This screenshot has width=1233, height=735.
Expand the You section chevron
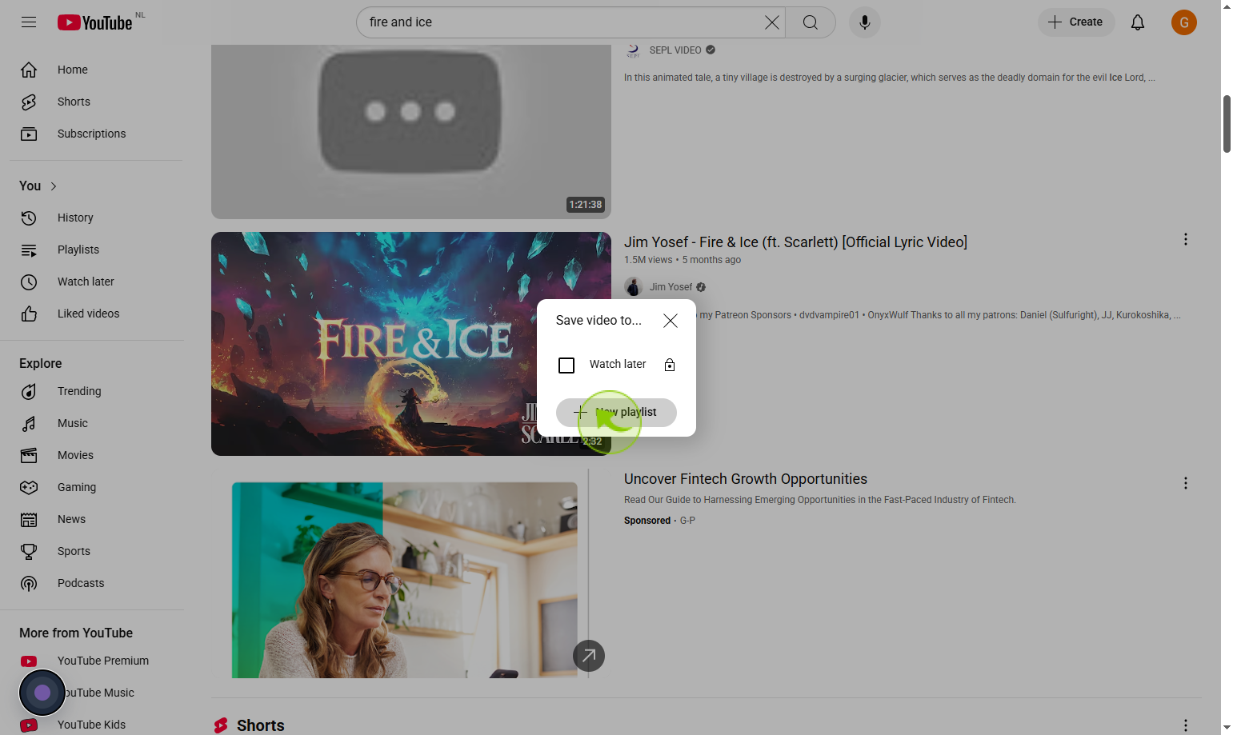[x=54, y=186]
